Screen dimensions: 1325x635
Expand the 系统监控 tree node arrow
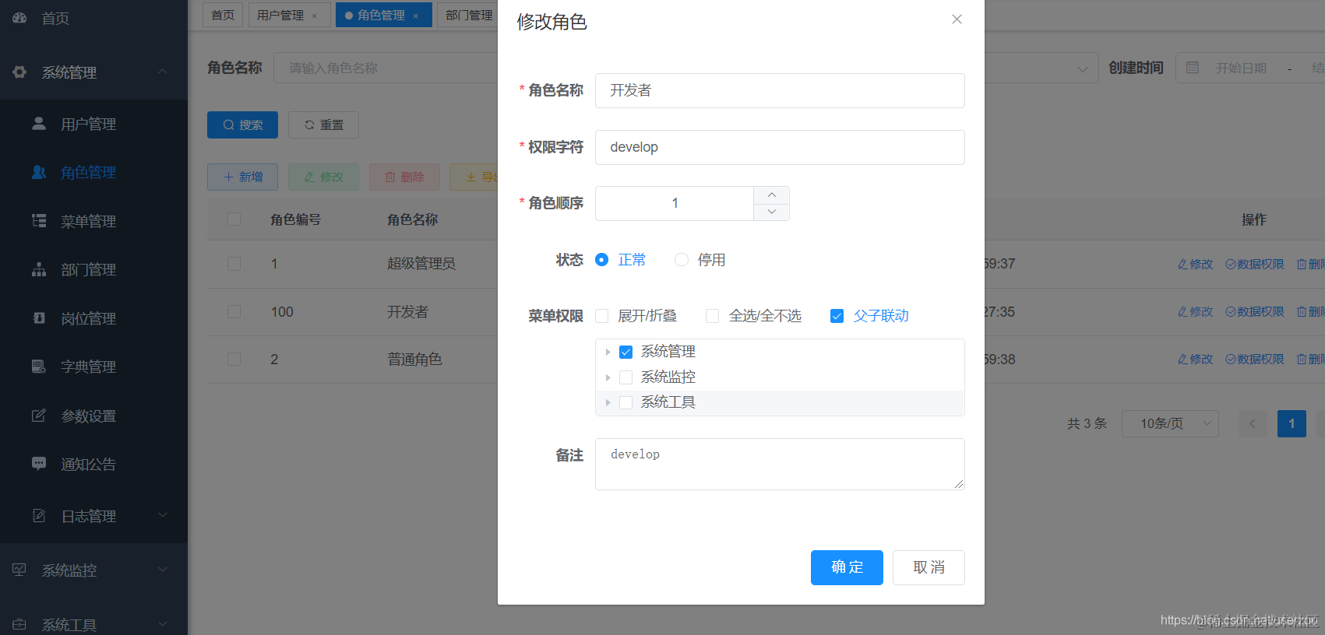click(608, 377)
